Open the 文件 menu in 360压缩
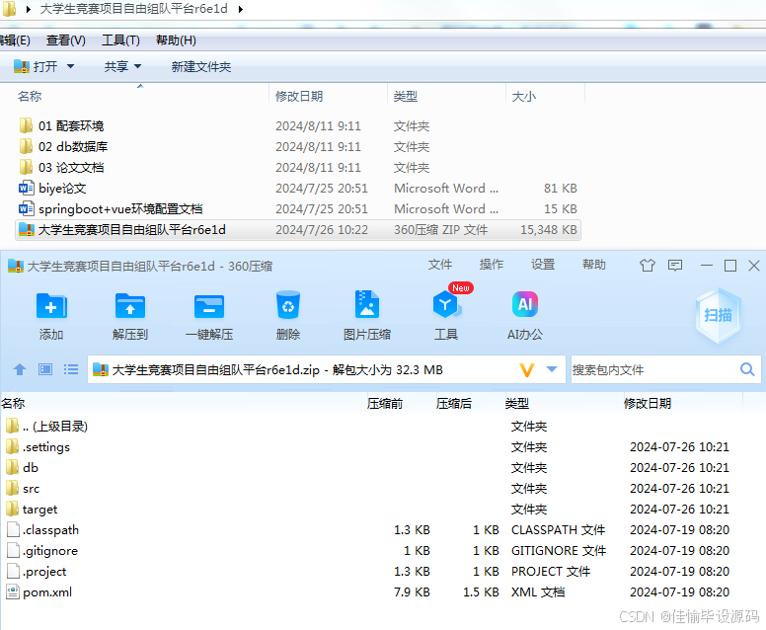Viewport: 766px width, 630px height. [440, 265]
